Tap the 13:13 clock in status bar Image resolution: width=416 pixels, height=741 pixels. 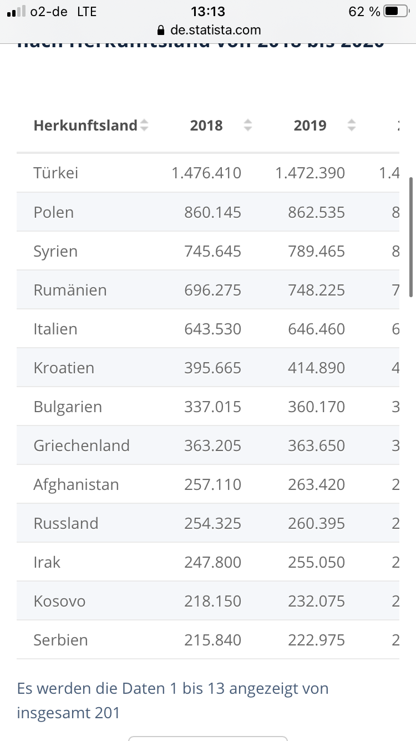click(207, 11)
